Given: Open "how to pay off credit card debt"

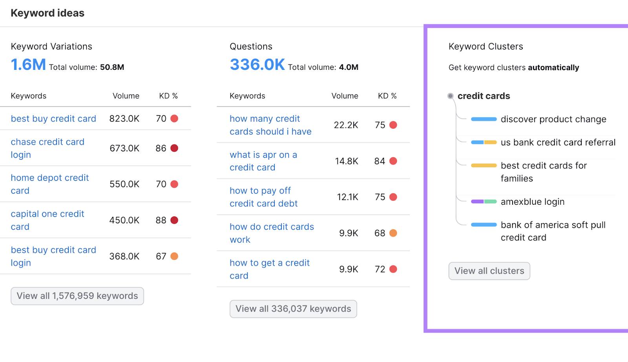Looking at the screenshot, I should (x=263, y=197).
